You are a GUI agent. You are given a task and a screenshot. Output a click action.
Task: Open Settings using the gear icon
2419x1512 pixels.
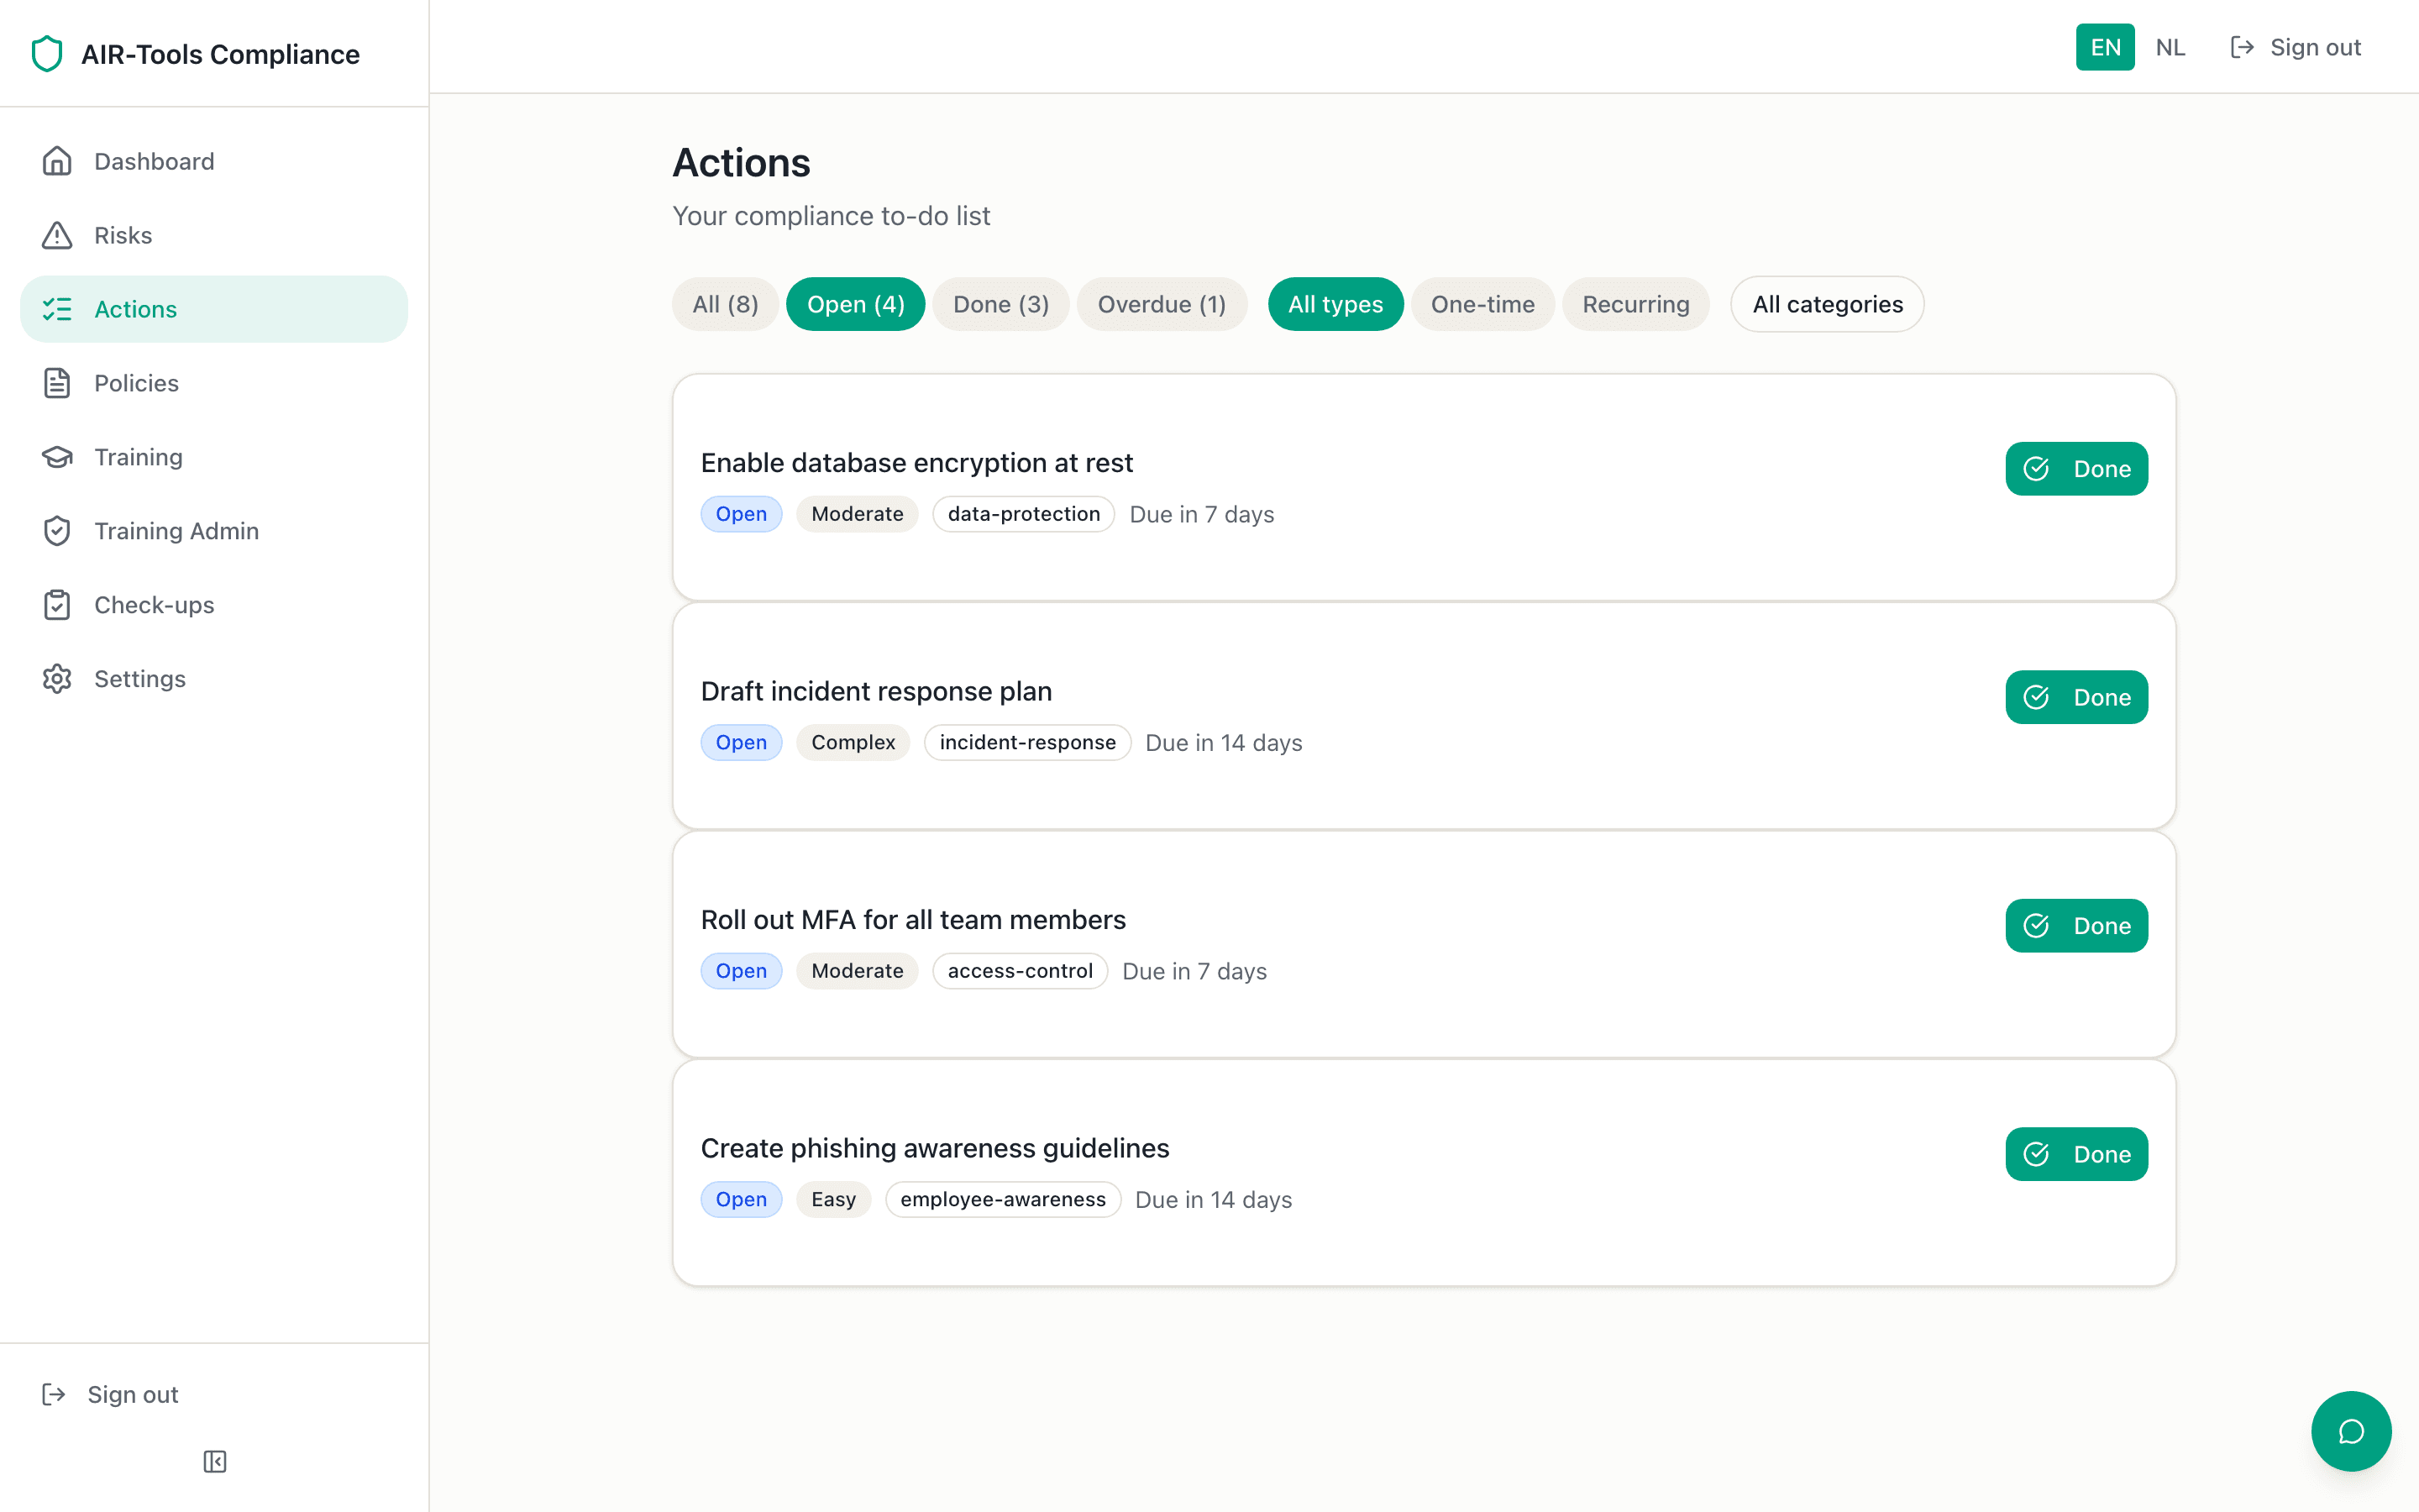[57, 678]
